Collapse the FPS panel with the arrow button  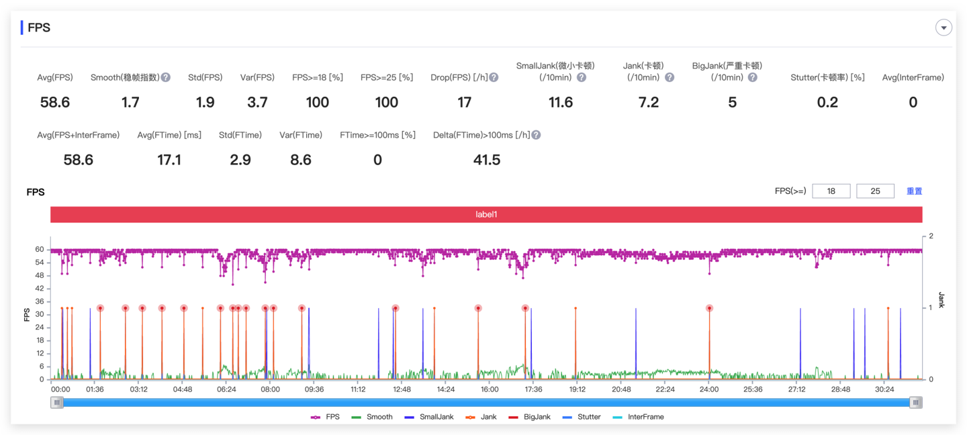point(943,28)
